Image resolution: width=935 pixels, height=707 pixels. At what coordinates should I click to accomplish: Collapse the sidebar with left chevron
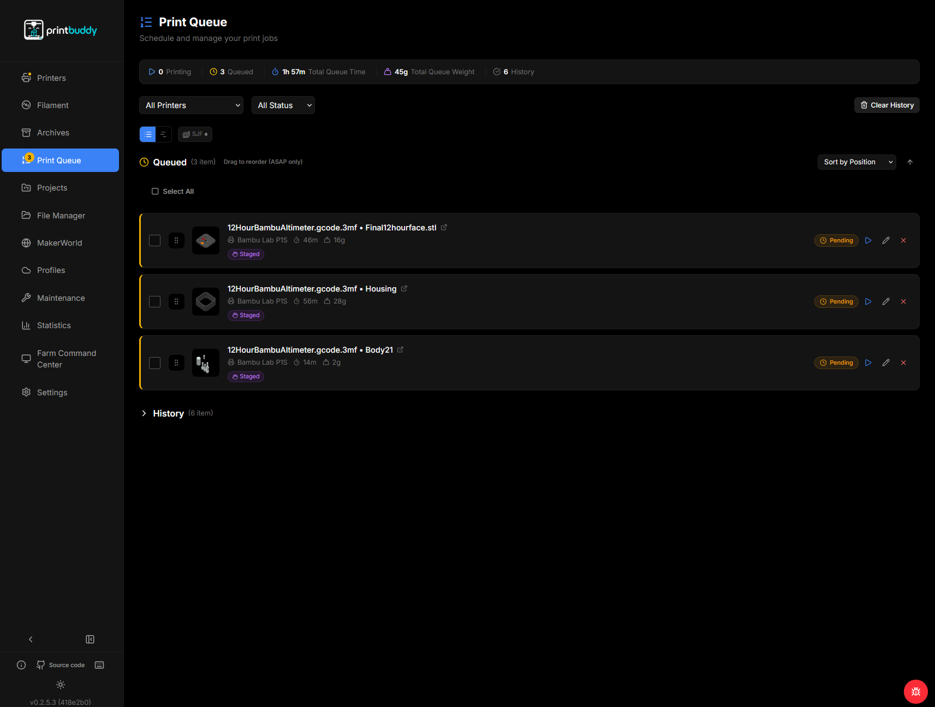pyautogui.click(x=31, y=639)
